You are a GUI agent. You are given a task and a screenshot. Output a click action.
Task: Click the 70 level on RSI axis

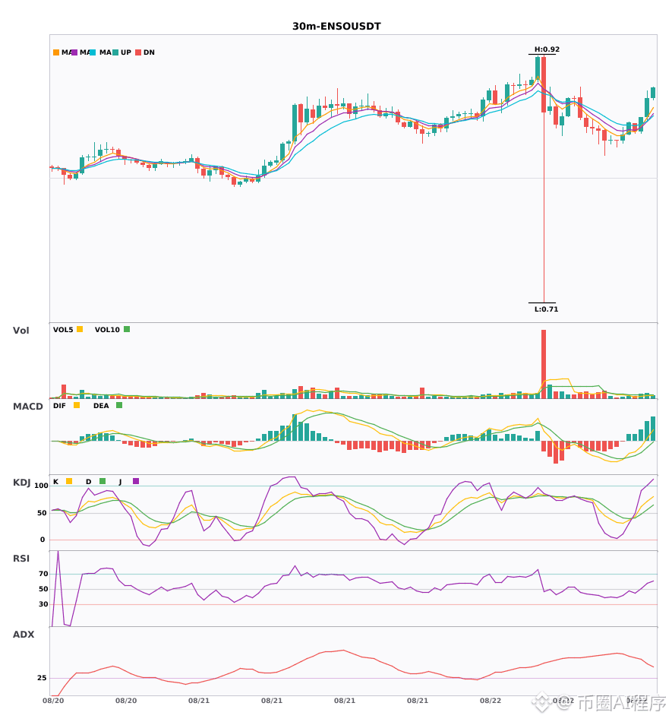point(43,574)
